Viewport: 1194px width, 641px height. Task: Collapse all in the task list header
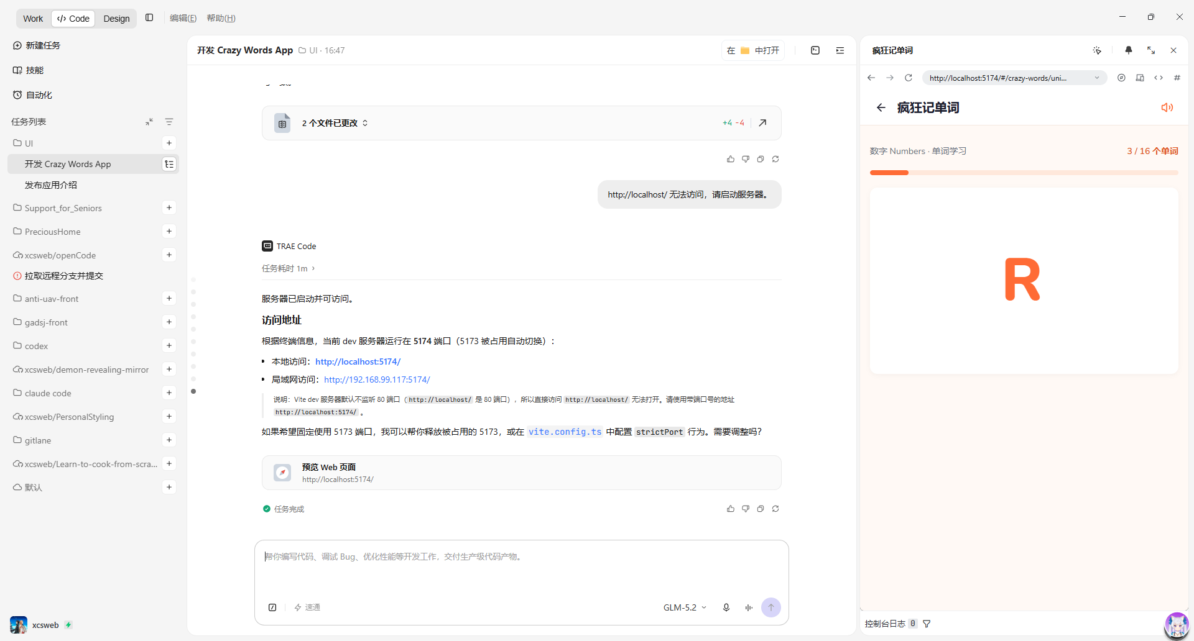click(x=149, y=122)
